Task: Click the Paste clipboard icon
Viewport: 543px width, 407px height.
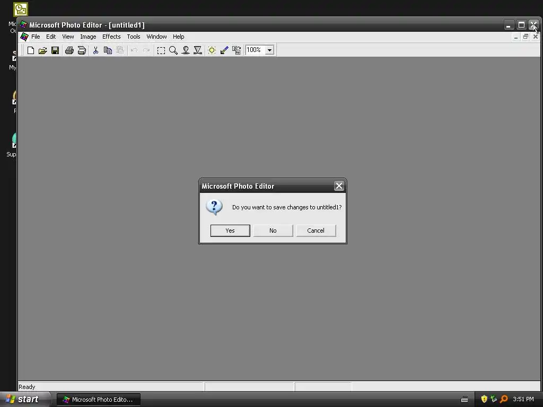Action: pos(120,50)
